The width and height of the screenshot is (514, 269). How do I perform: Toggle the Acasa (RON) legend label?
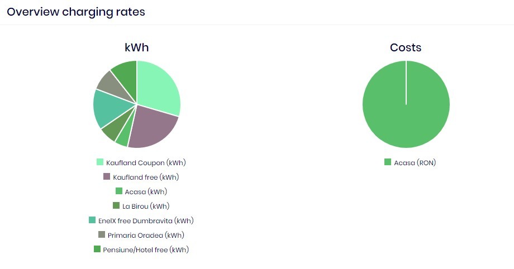[x=415, y=163]
